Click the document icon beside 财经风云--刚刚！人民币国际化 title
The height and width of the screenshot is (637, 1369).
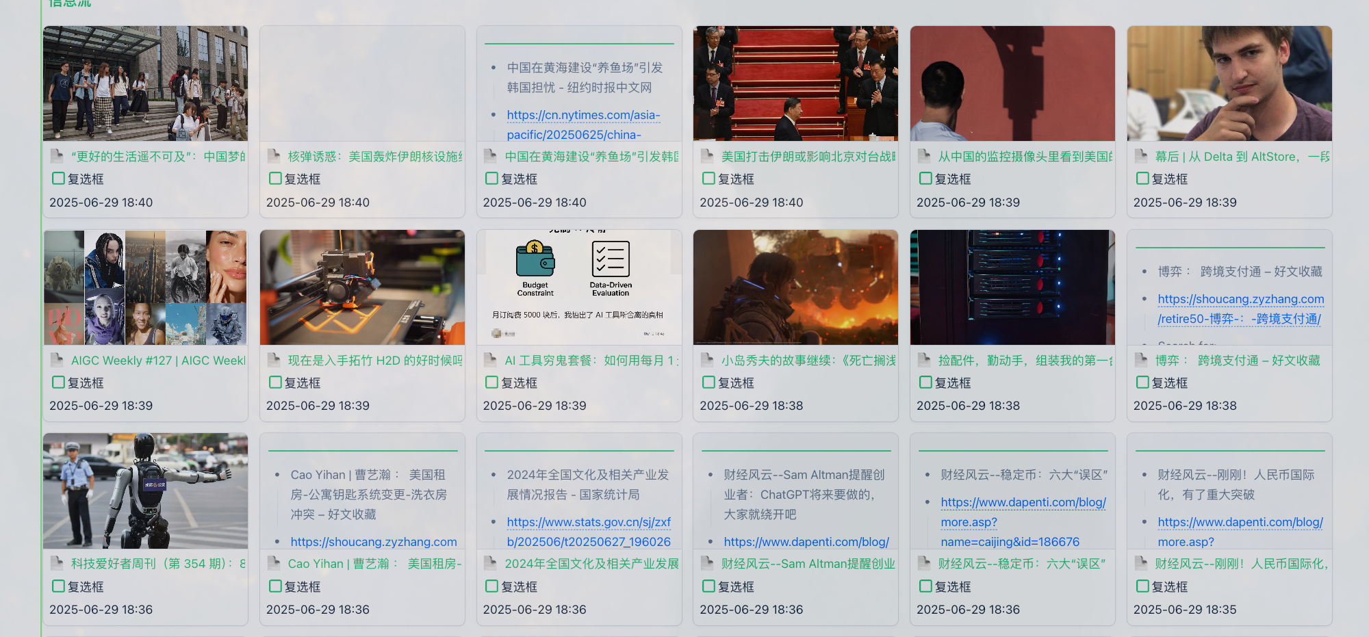coord(1142,563)
